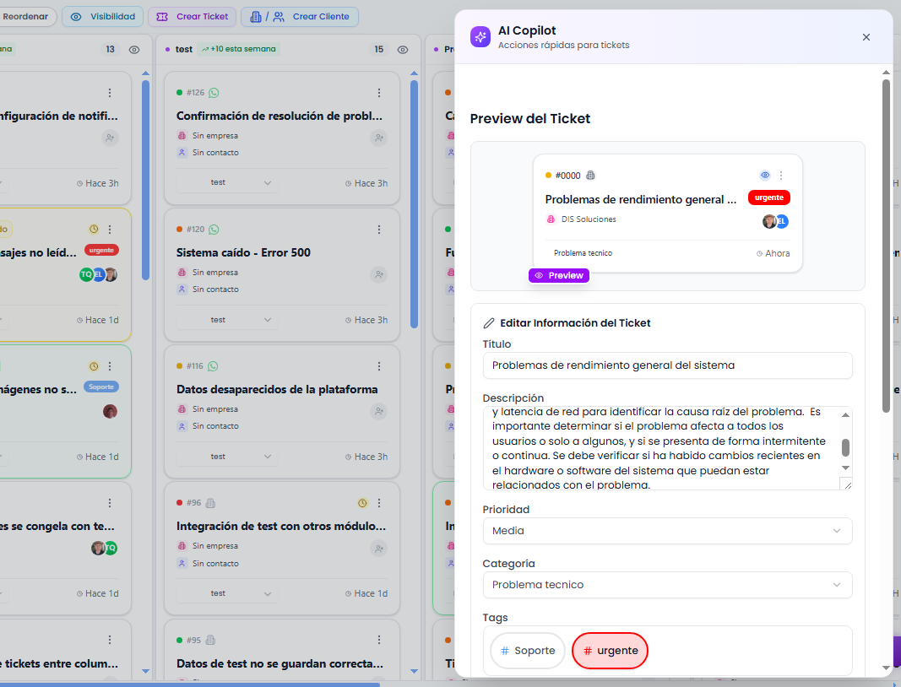Open the Categoría dropdown Problema tecnico
This screenshot has height=687, width=901.
[667, 585]
